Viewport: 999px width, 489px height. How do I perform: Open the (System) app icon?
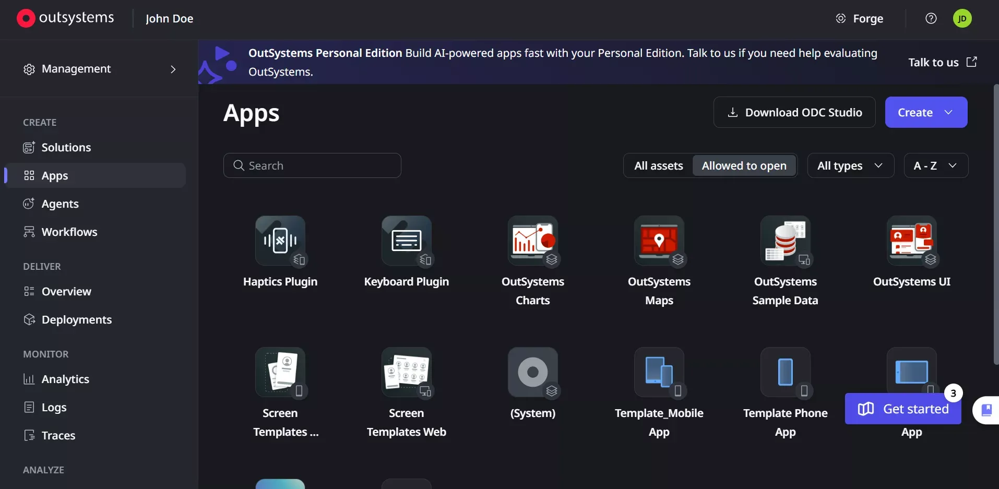[533, 372]
